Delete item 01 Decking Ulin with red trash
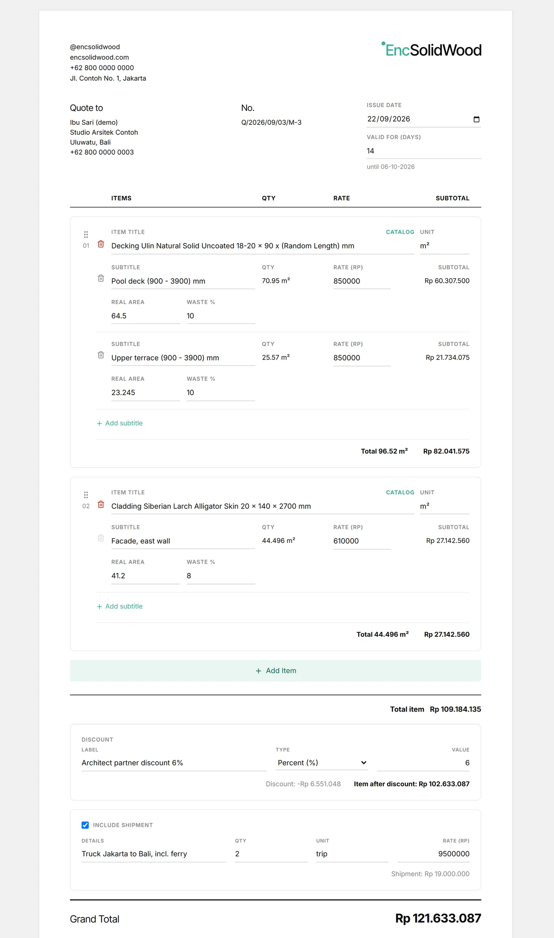This screenshot has width=554, height=938. [101, 244]
